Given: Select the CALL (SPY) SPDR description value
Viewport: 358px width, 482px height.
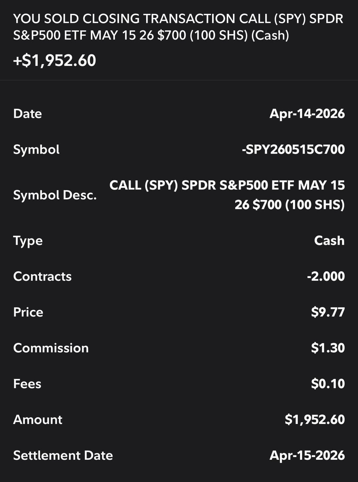Looking at the screenshot, I should pos(227,195).
